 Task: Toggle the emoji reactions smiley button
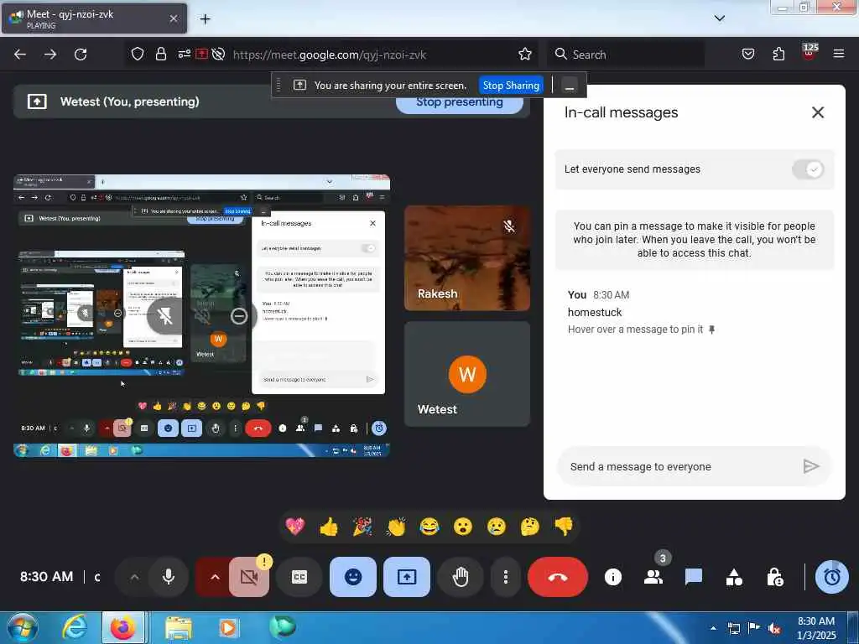pos(353,577)
